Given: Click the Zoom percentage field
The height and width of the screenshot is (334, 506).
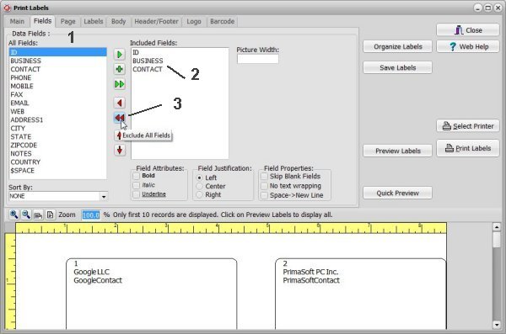Looking at the screenshot, I should [x=91, y=215].
